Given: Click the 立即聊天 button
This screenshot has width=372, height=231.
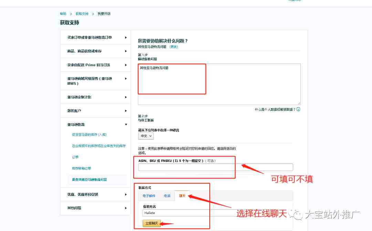Looking at the screenshot, I should (x=152, y=223).
